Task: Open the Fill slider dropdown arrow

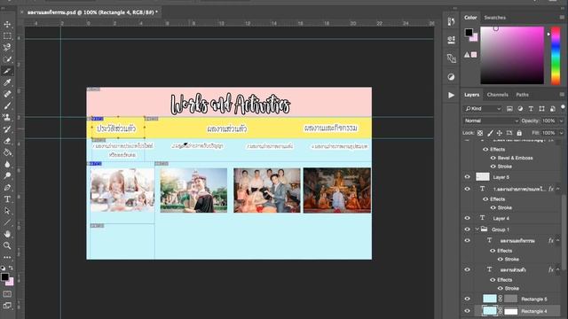Action: [561, 133]
